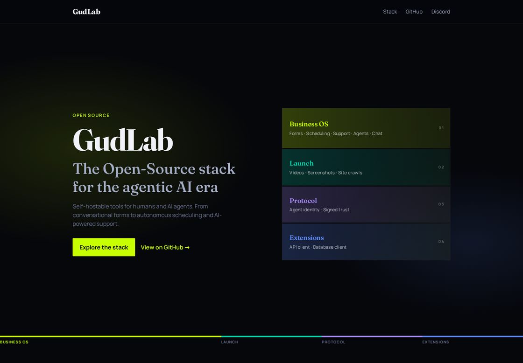Viewport: 523px width, 363px height.
Task: Jump to LAUNCH section in bottom bar
Action: pyautogui.click(x=229, y=342)
